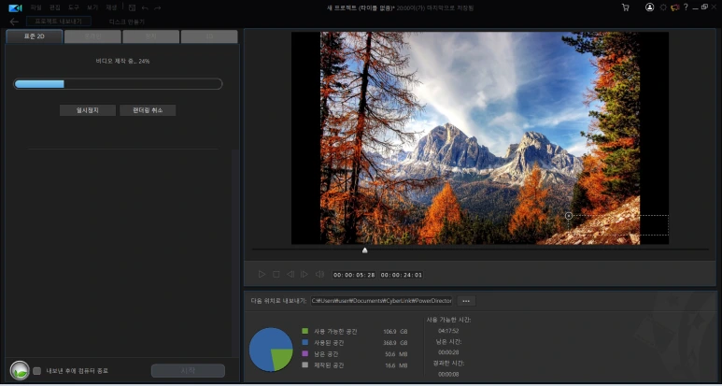Click the save project icon
The image size is (722, 386).
click(132, 7)
